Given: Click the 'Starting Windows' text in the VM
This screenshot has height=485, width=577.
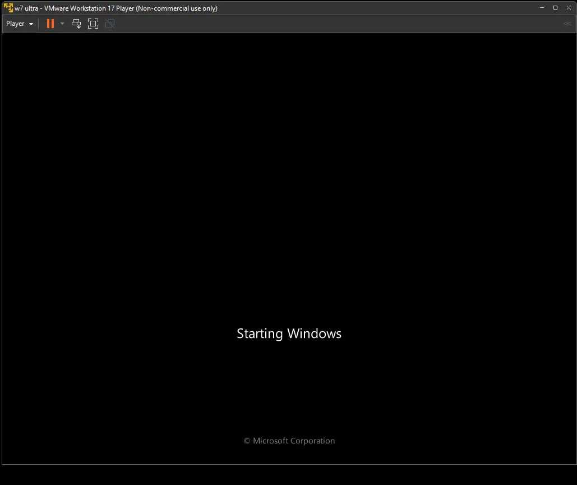Looking at the screenshot, I should pos(289,333).
